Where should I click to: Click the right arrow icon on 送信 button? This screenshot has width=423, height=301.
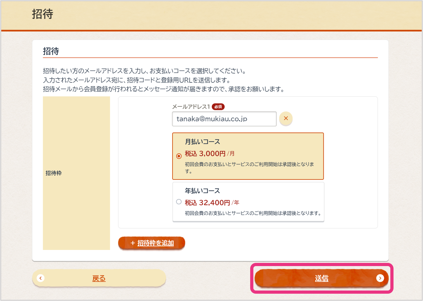(x=380, y=278)
